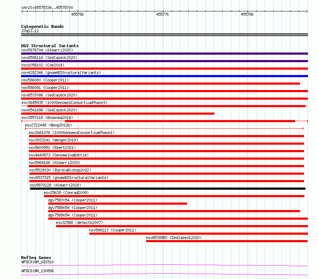Screen dimensions: 318x279
Task: Open gene WFDC8|NM_130896
Action: (38, 271)
